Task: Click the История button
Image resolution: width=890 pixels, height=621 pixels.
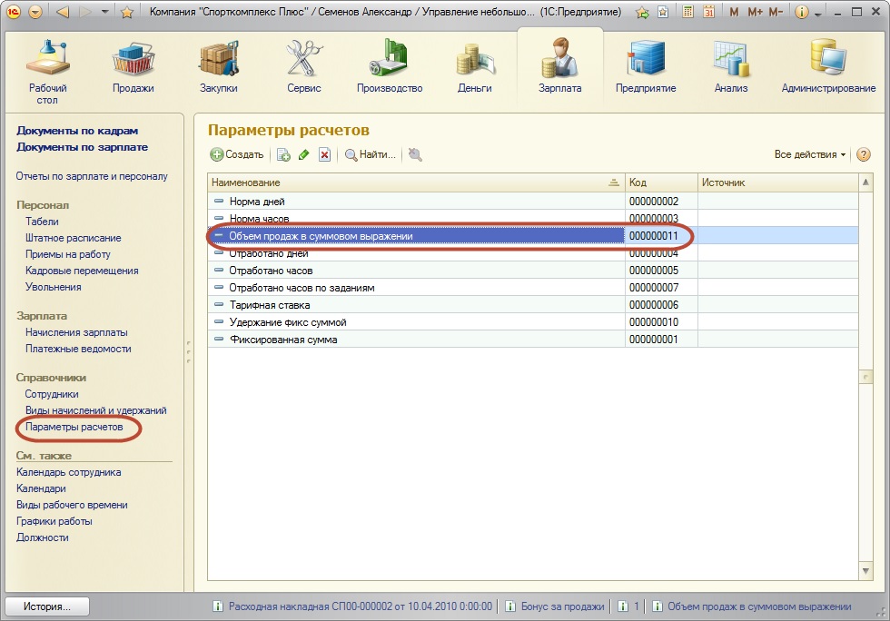Action: (48, 606)
